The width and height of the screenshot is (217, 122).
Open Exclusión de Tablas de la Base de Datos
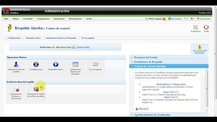coord(36,94)
